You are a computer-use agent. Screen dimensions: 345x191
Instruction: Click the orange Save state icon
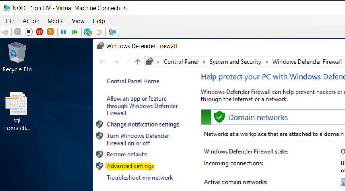coord(51,32)
